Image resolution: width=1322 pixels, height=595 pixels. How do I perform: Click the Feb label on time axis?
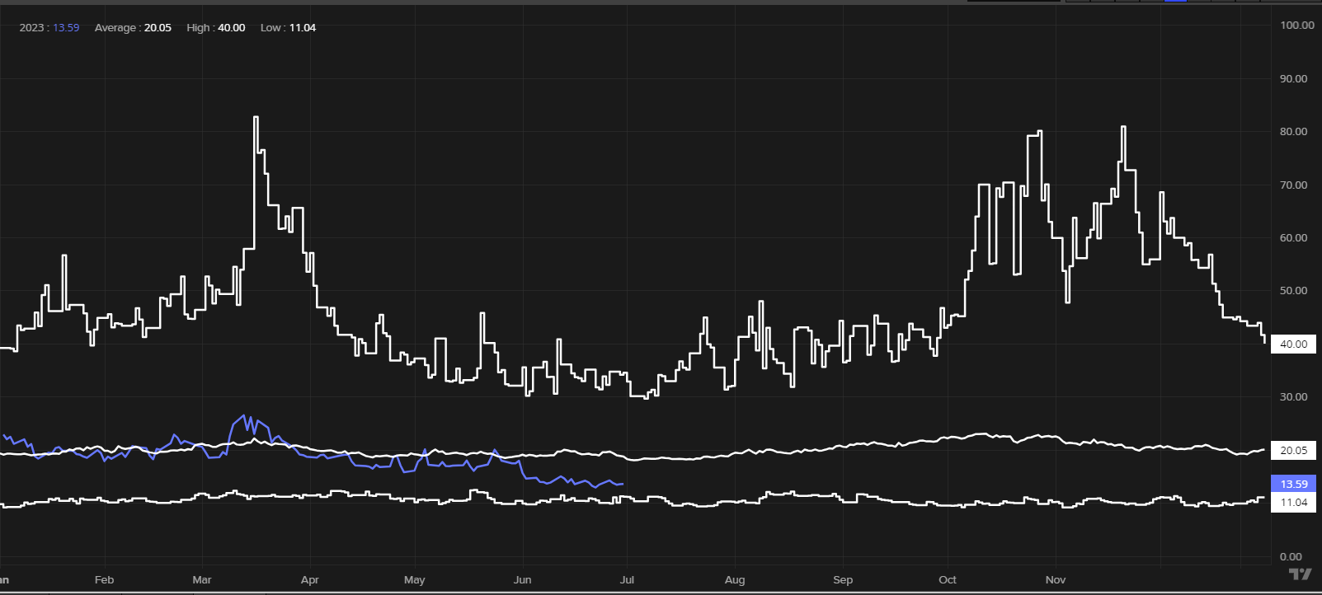tap(104, 580)
